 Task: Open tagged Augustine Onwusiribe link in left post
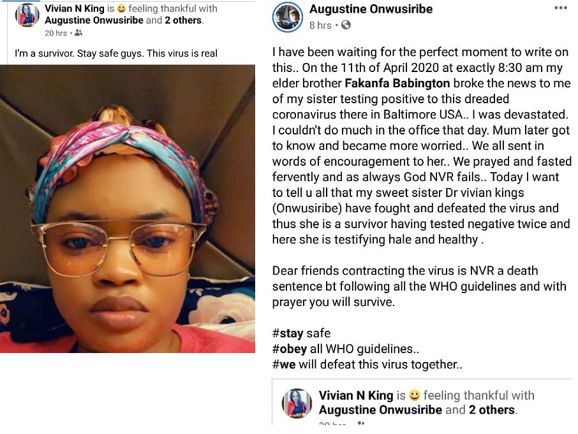tap(94, 20)
